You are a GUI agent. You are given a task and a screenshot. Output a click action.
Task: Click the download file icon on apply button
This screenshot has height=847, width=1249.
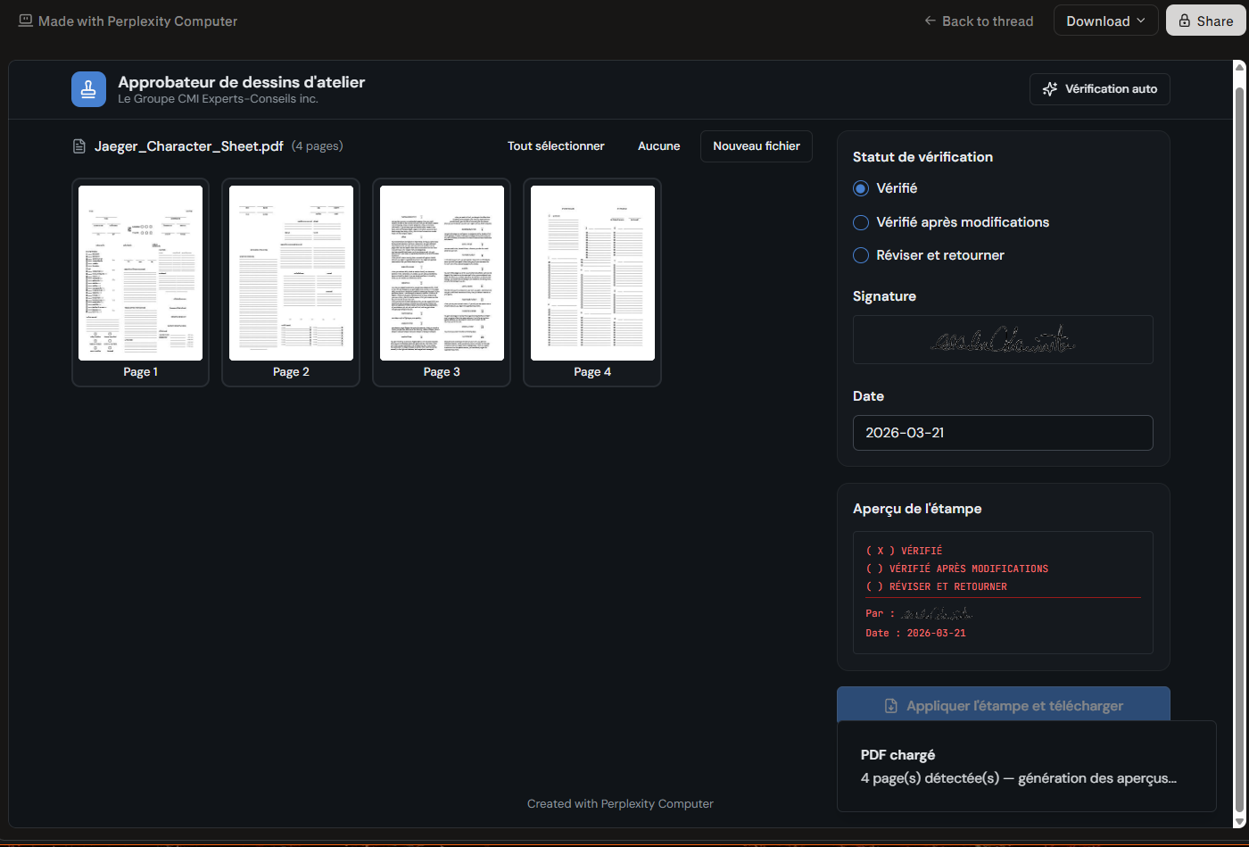(x=890, y=706)
